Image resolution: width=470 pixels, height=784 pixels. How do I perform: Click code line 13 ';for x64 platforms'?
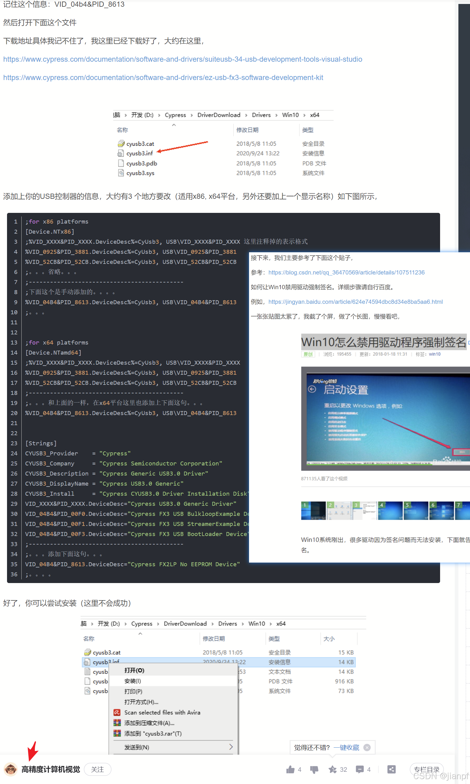(57, 343)
